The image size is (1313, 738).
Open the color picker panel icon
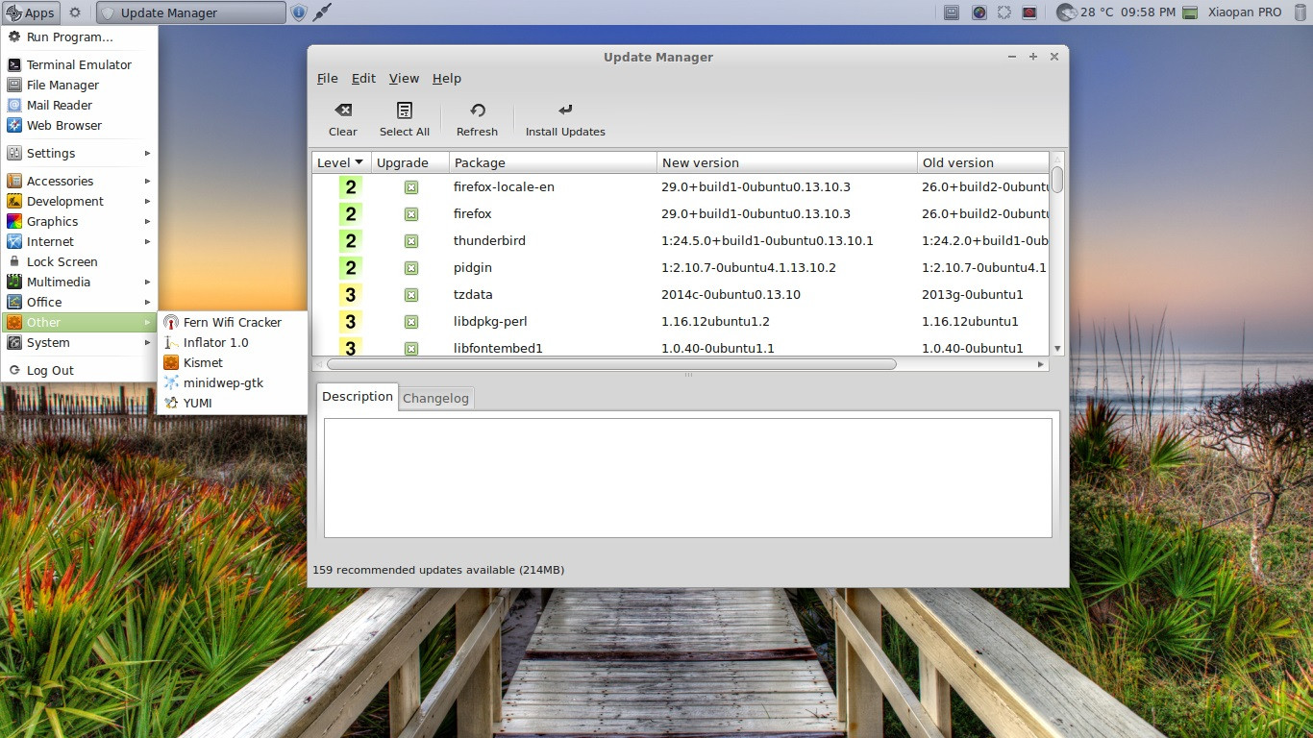[x=979, y=12]
